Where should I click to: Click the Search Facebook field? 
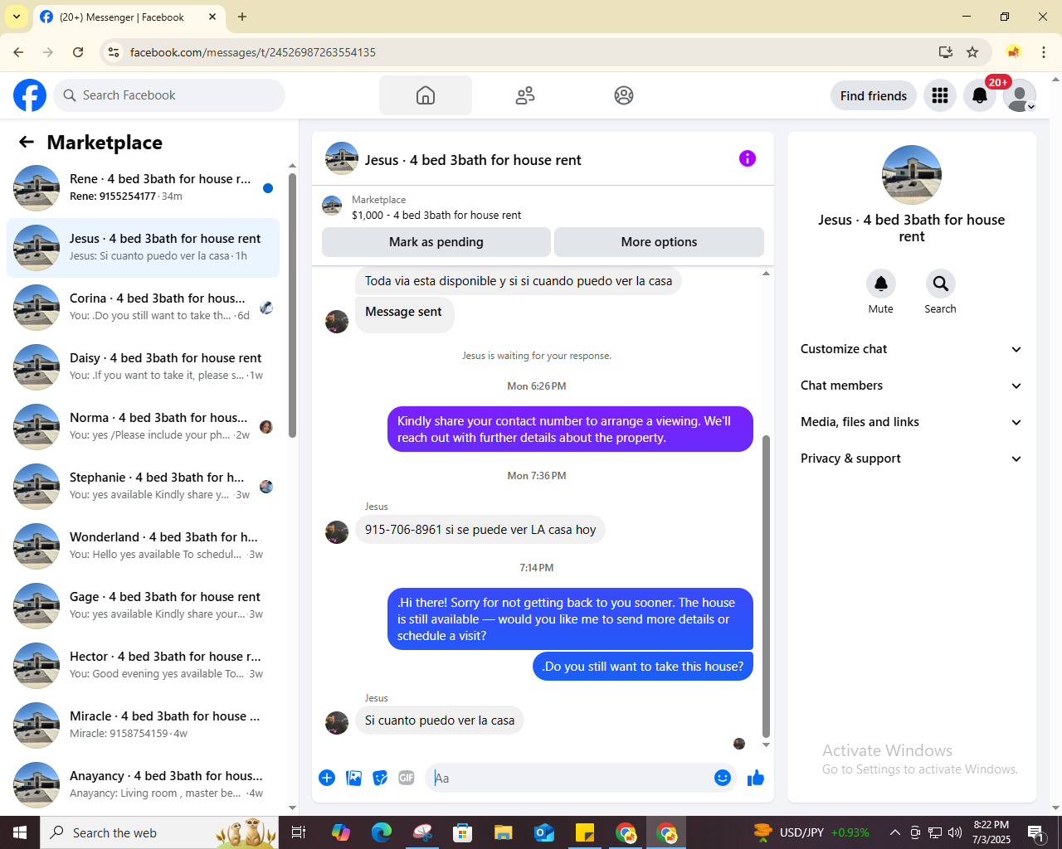click(x=169, y=95)
